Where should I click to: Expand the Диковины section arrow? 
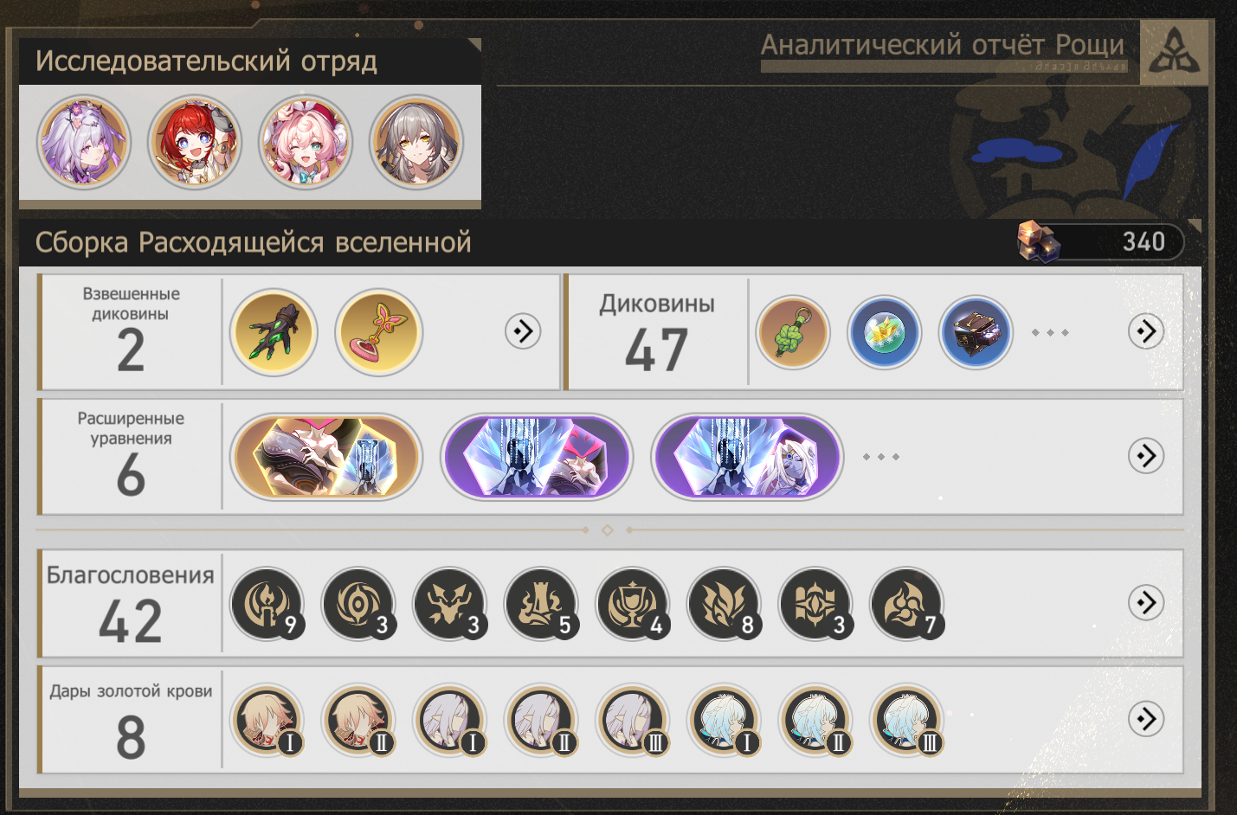pos(1146,330)
